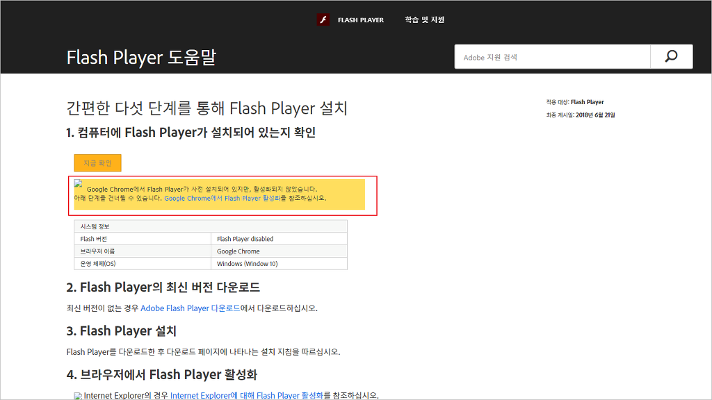Click the magnifying glass search icon
Image resolution: width=712 pixels, height=400 pixels.
tap(671, 57)
